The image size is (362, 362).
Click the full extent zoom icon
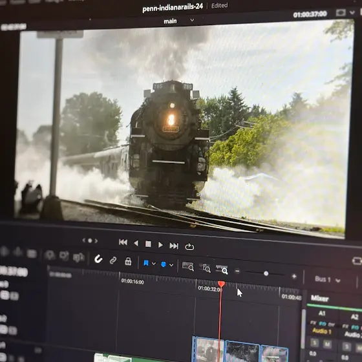pos(188,266)
